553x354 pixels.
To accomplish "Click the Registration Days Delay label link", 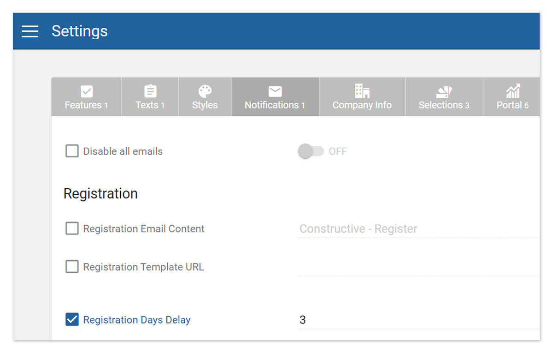I will coord(136,319).
